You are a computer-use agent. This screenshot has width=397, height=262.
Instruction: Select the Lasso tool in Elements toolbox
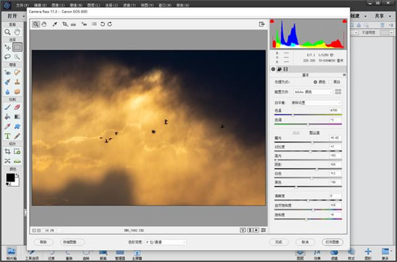tap(7, 57)
